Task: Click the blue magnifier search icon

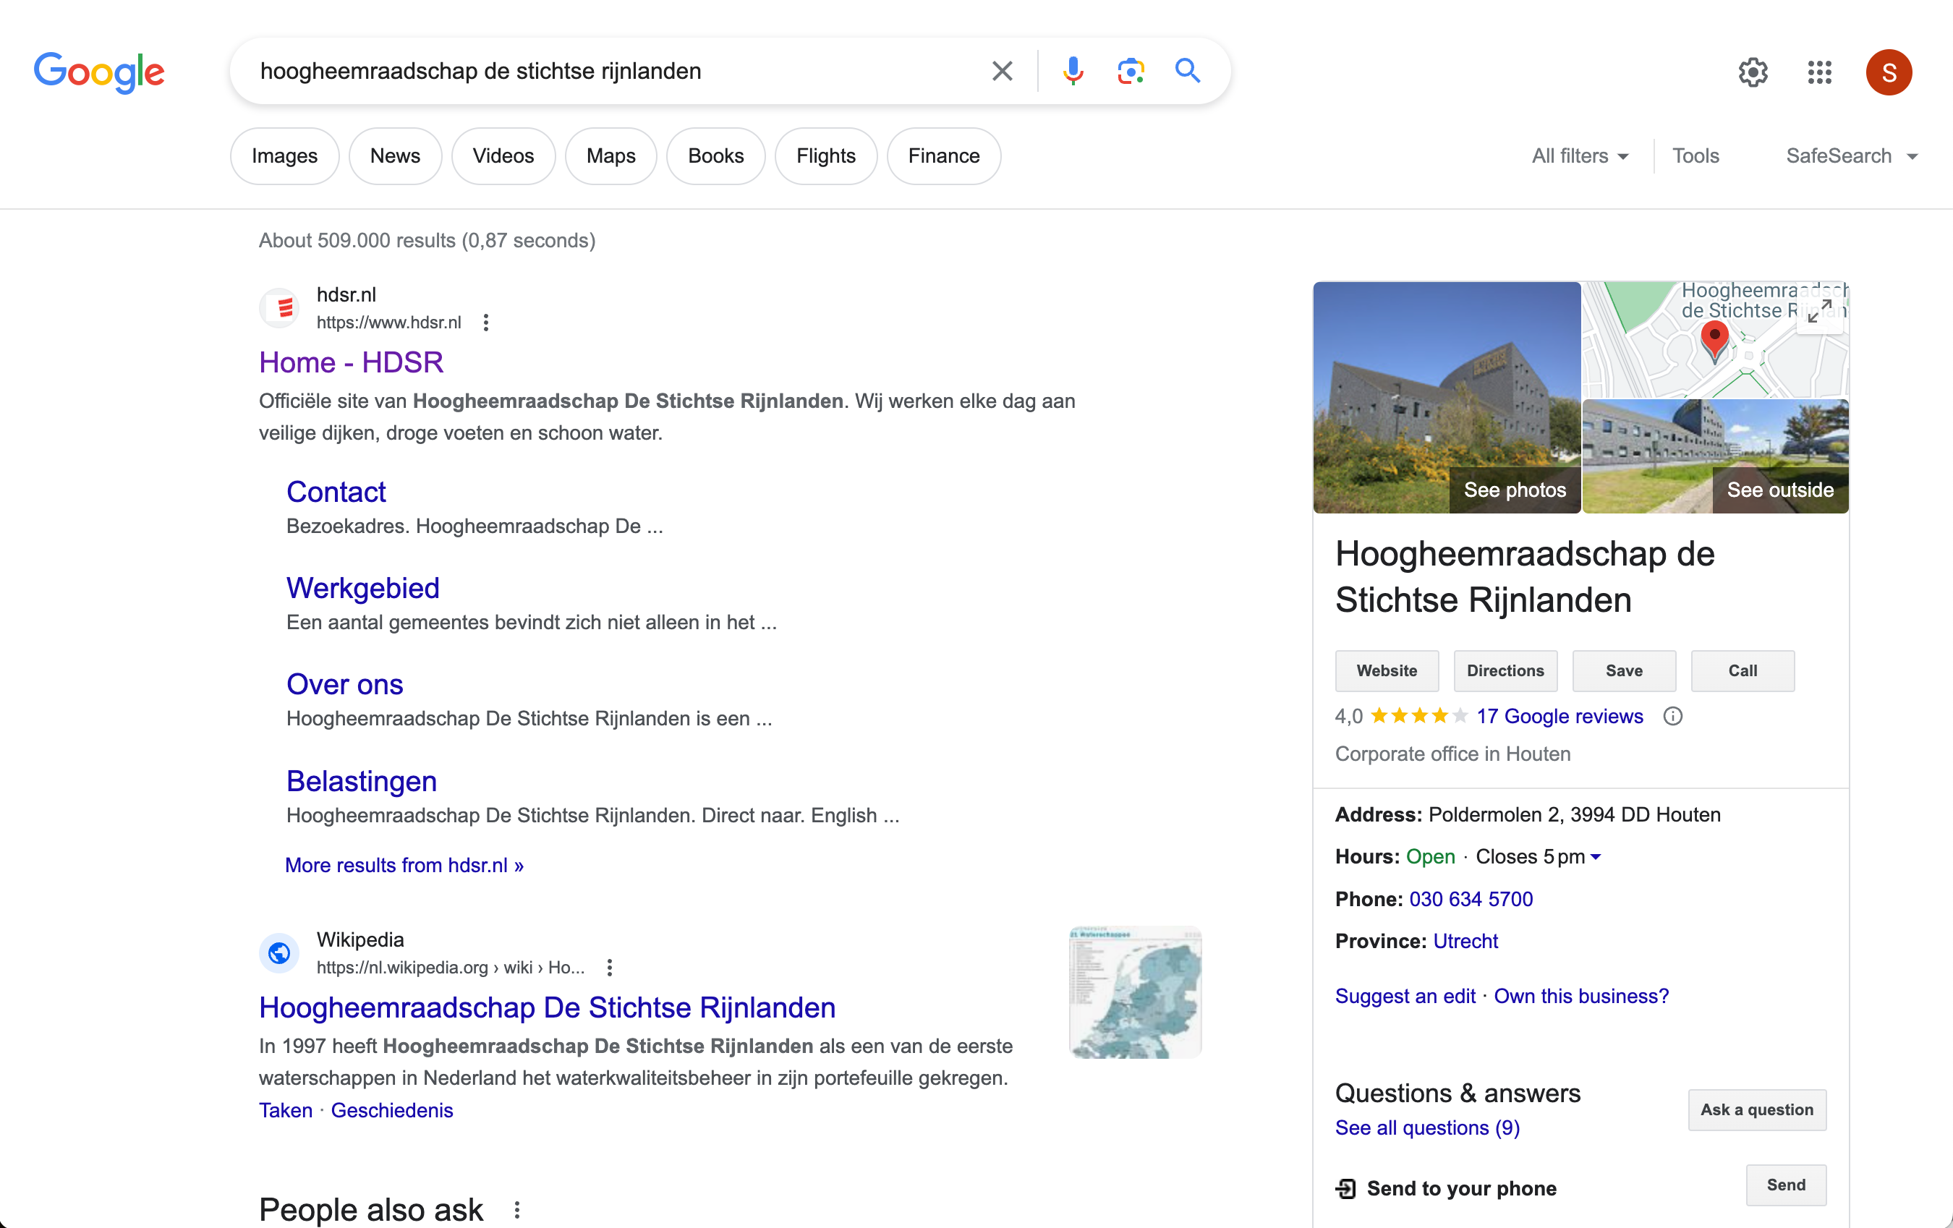Action: coord(1188,72)
